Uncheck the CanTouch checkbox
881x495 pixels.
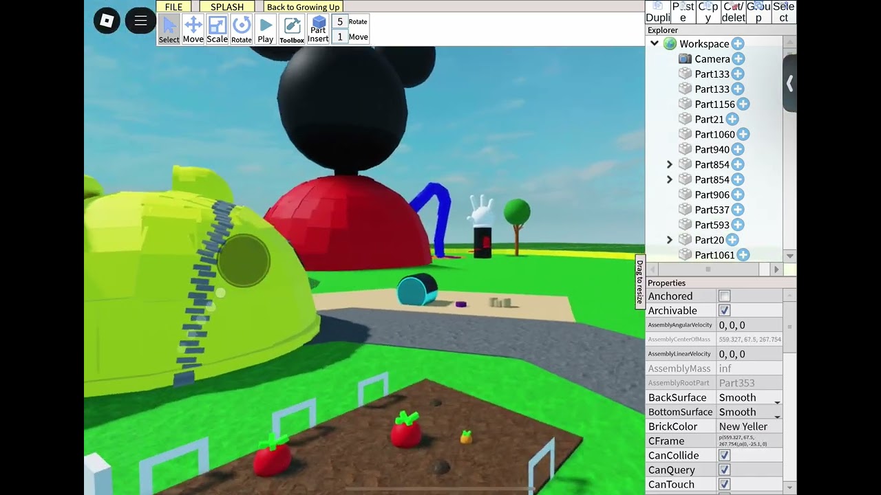724,484
